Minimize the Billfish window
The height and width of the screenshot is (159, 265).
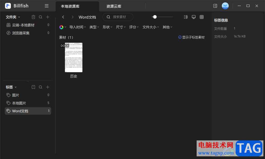[x=239, y=6]
